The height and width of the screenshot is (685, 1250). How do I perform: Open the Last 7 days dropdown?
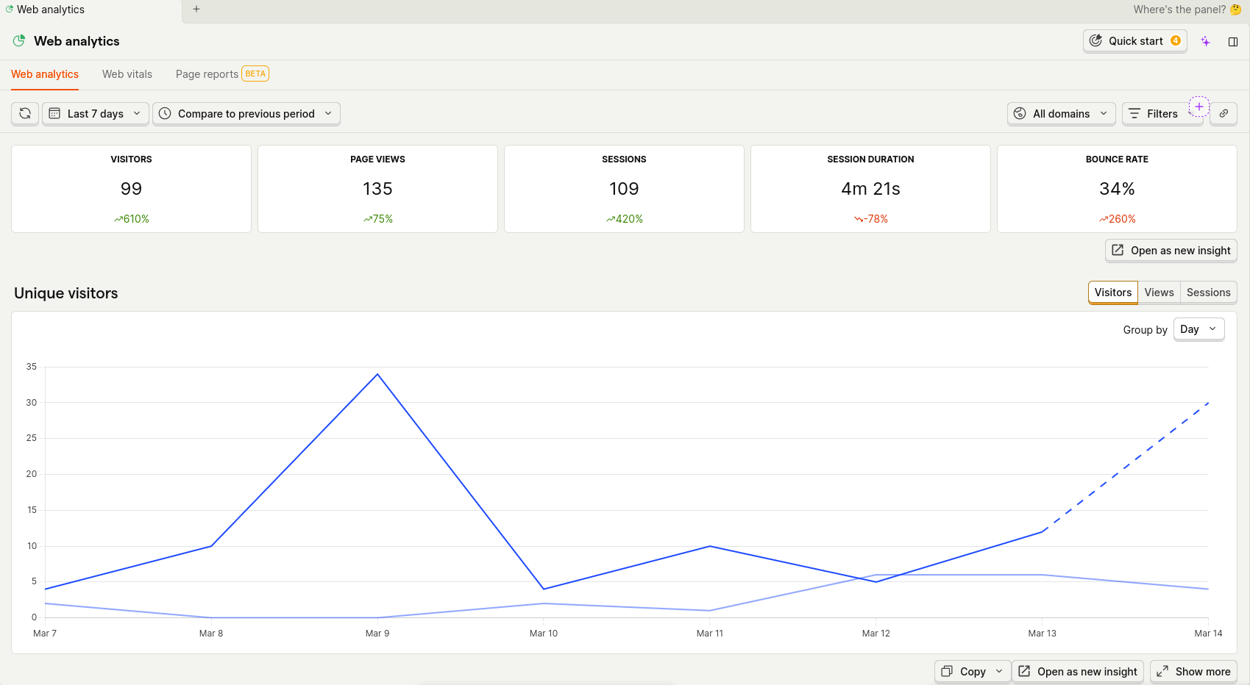(x=95, y=113)
